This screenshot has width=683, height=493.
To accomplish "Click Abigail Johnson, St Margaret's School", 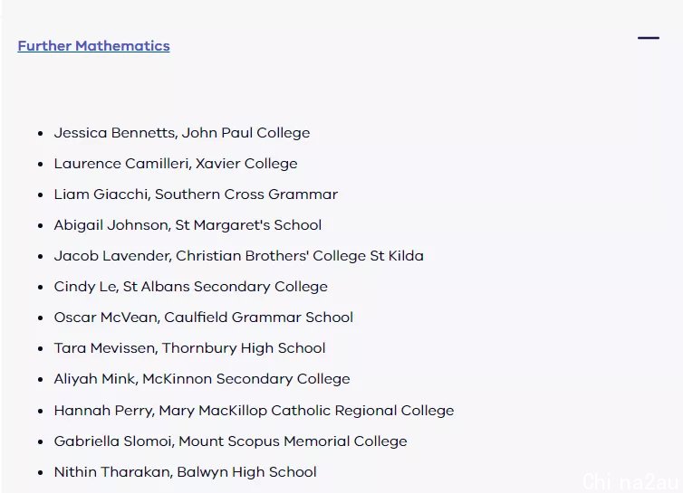I will coord(188,225).
